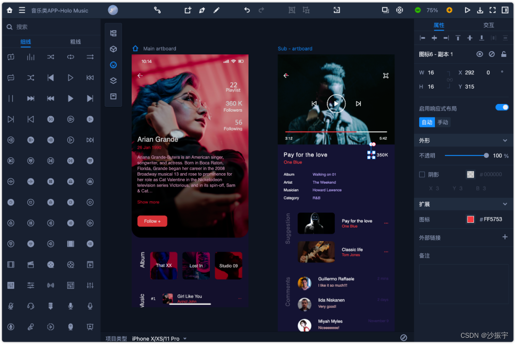Select the That XX album thumbnail
The image size is (516, 344).
coord(164,266)
